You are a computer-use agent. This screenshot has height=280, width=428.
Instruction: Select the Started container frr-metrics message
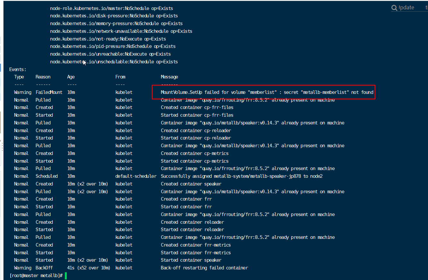pos(196,253)
